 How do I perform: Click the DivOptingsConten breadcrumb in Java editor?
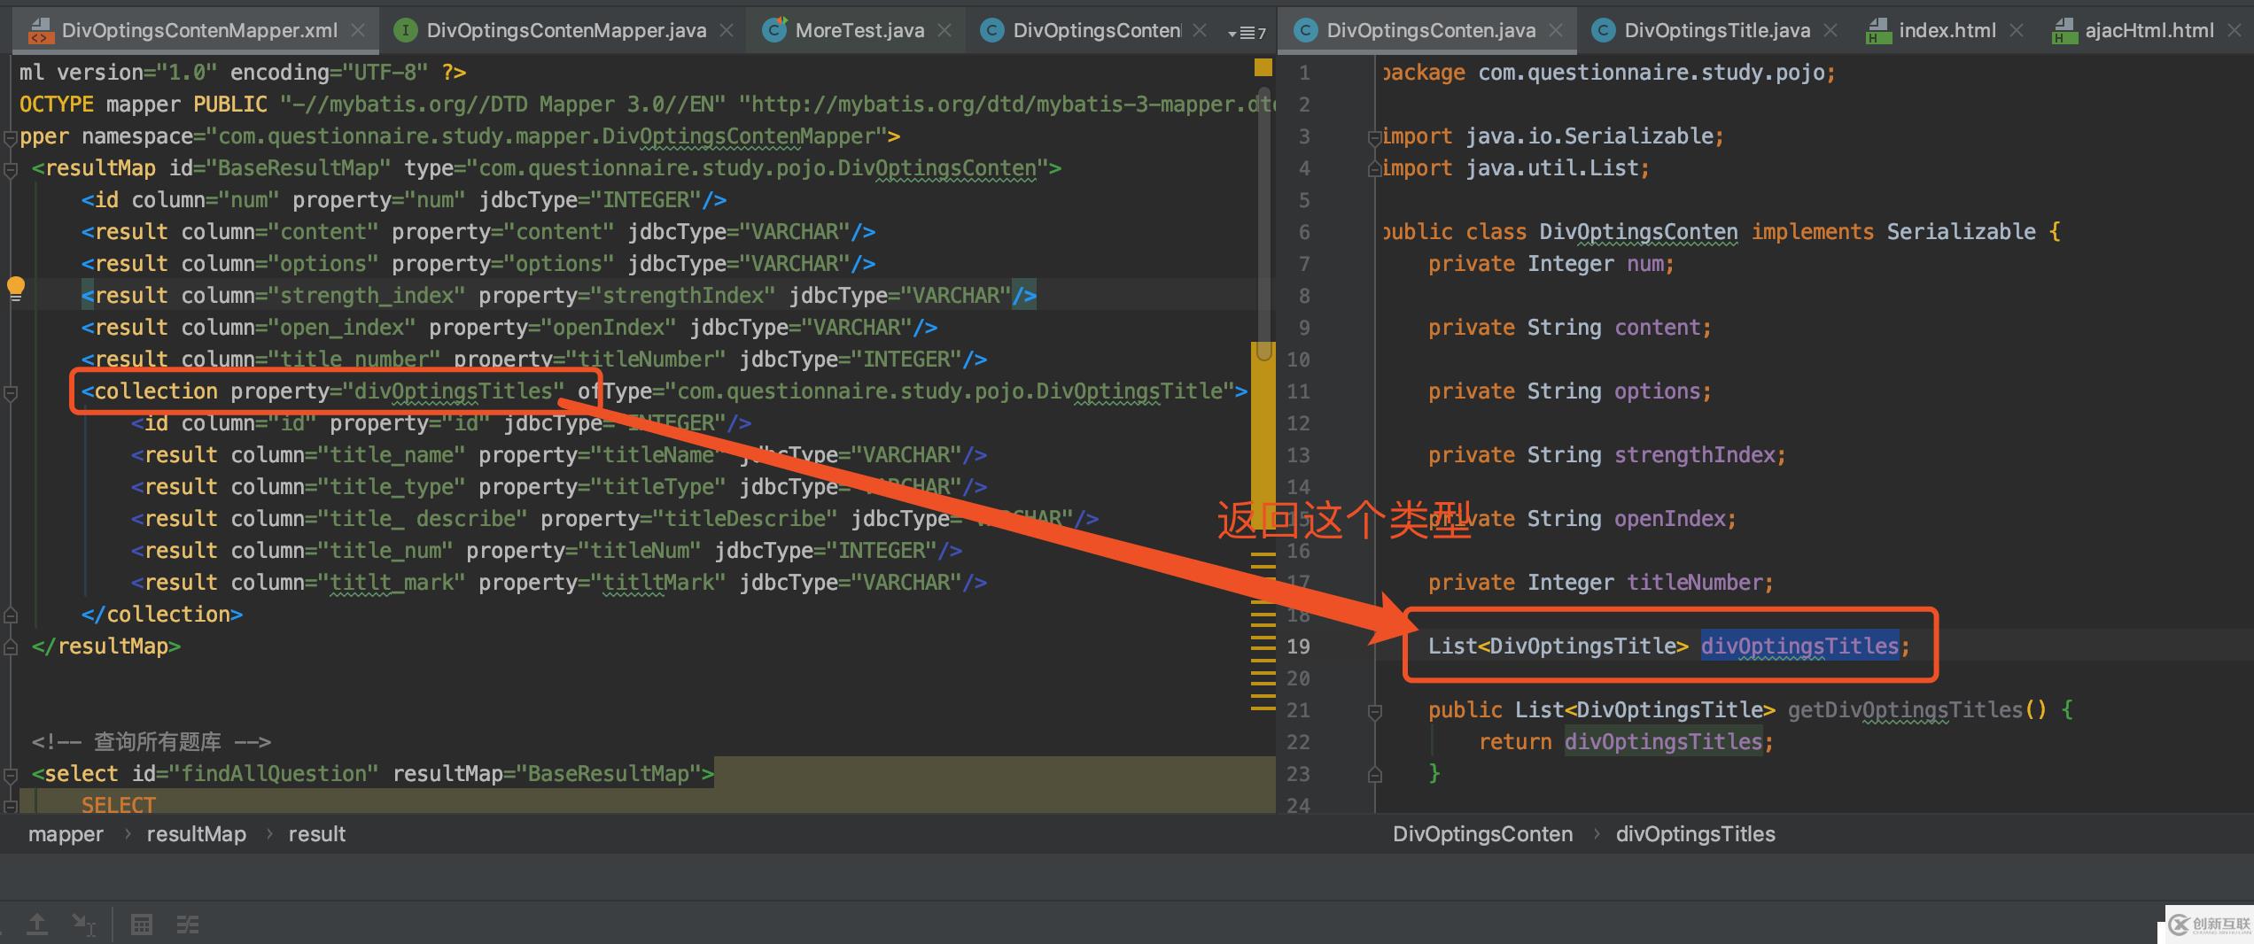1482,834
